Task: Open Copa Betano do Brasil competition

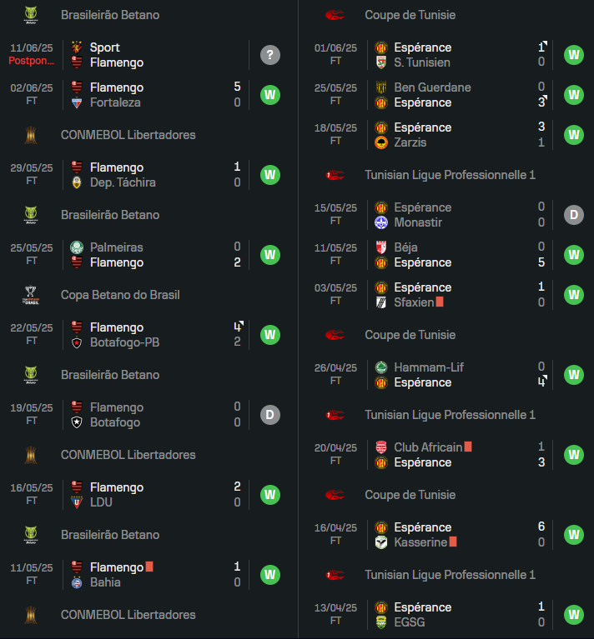Action: [120, 295]
